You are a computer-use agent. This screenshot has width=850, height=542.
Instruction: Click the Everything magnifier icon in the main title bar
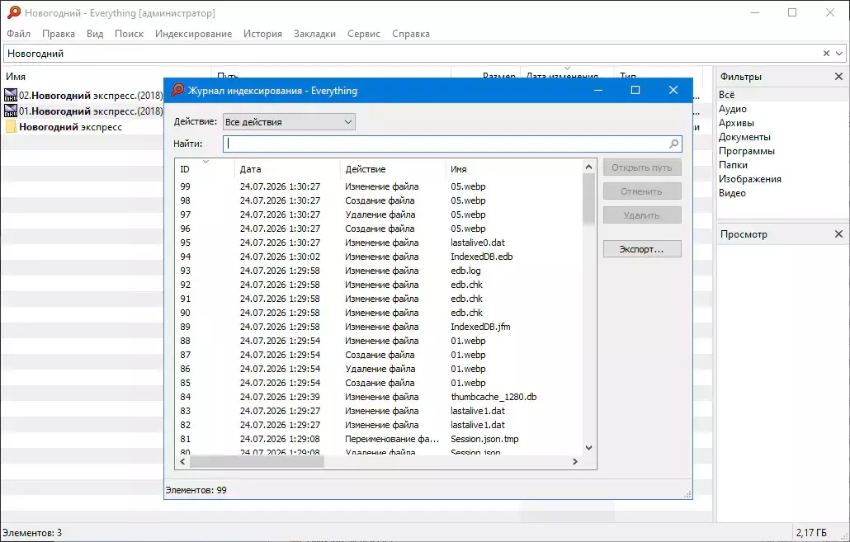[x=13, y=12]
